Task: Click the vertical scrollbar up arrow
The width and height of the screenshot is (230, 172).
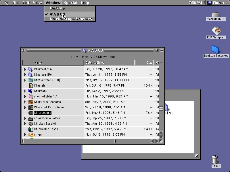Action: (x=161, y=133)
